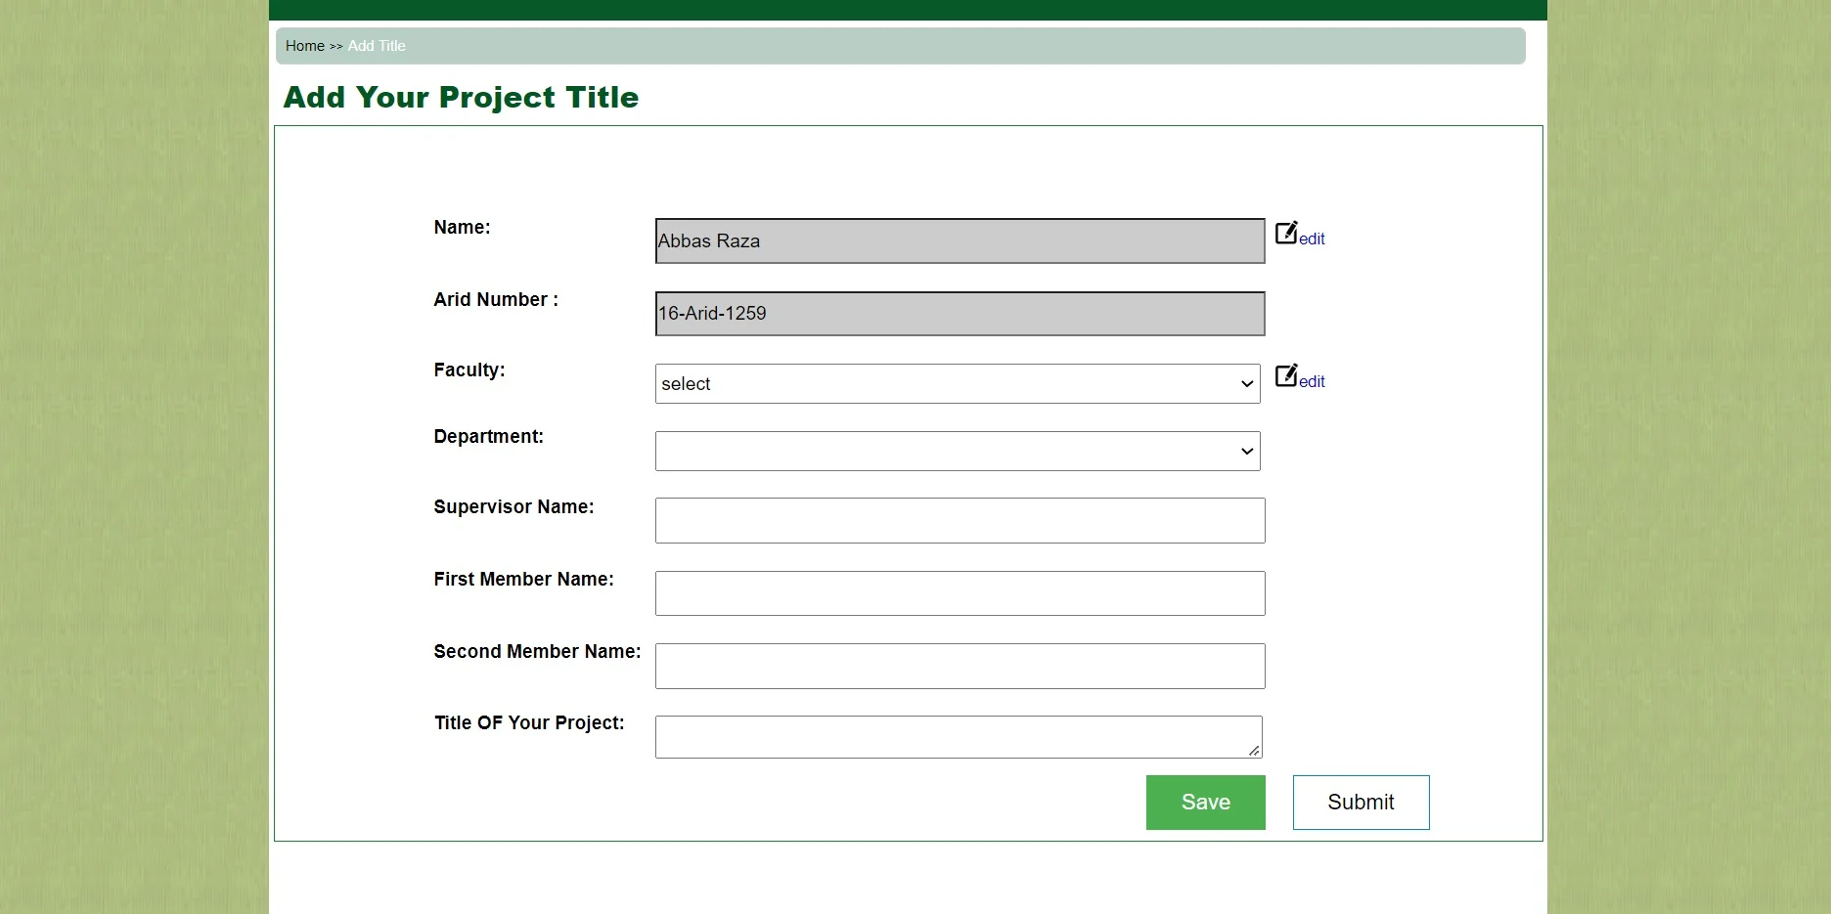Click the edit pencil icon beside Faculty dropdown

pos(1286,376)
